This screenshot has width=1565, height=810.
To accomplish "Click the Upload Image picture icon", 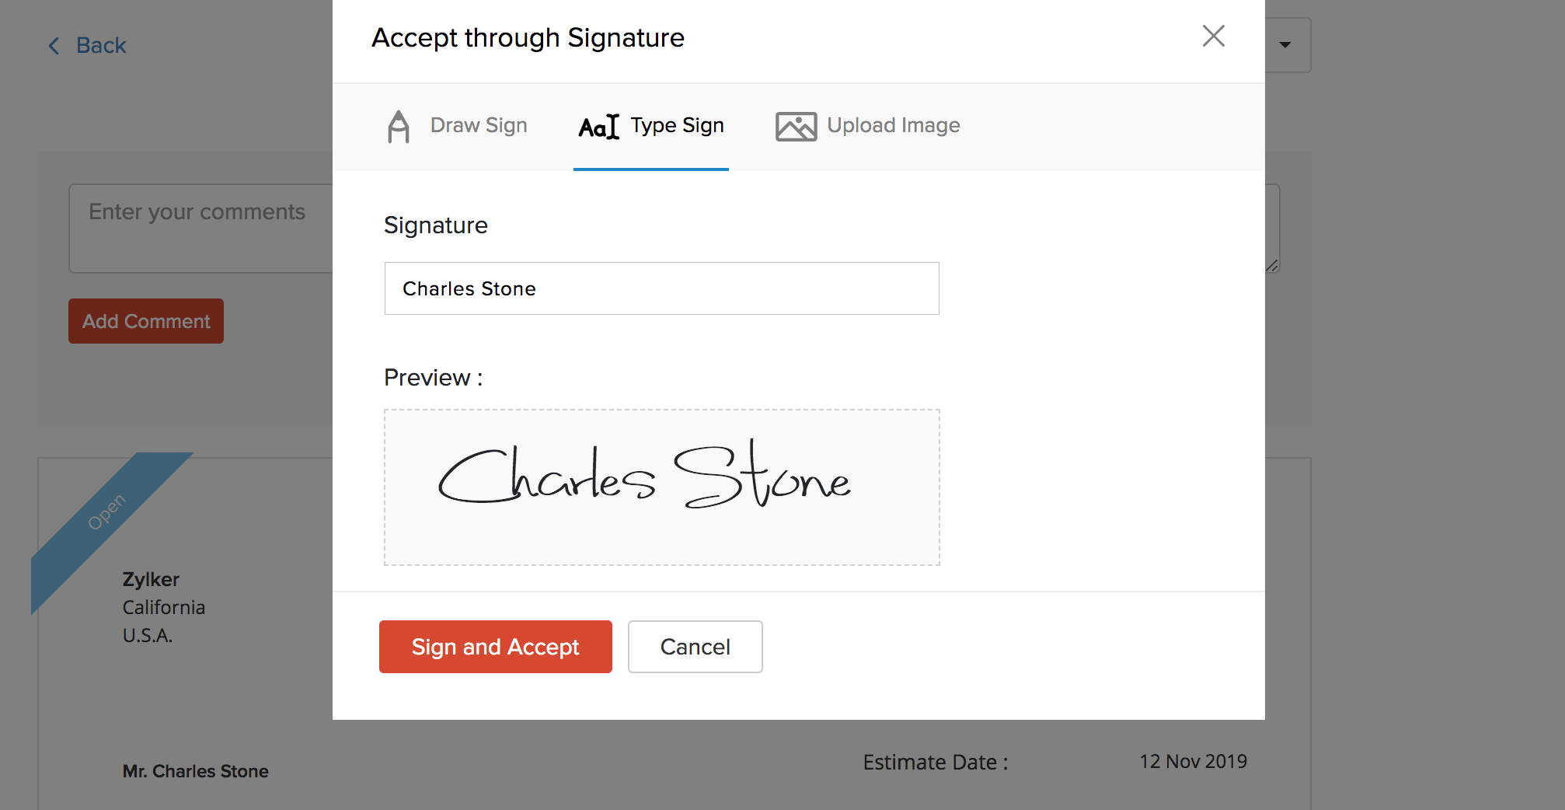I will tap(796, 125).
